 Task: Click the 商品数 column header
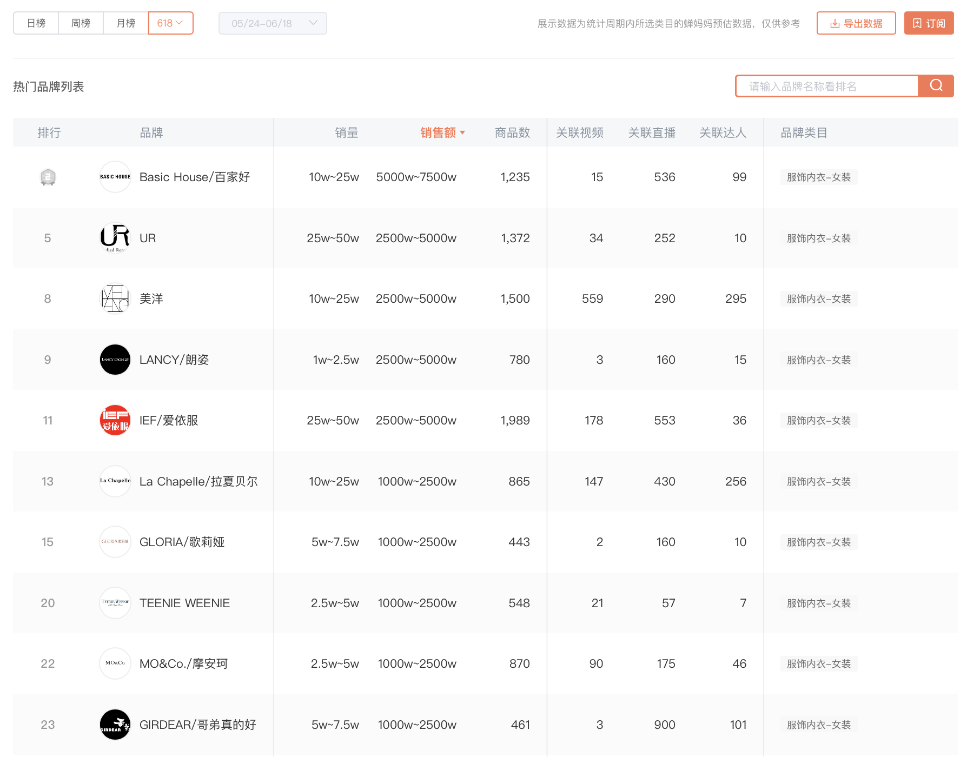pyautogui.click(x=512, y=132)
